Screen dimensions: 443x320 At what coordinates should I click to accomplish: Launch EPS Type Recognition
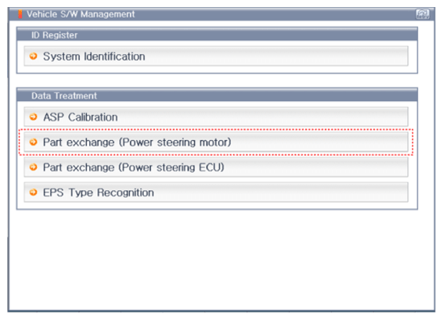tap(216, 192)
